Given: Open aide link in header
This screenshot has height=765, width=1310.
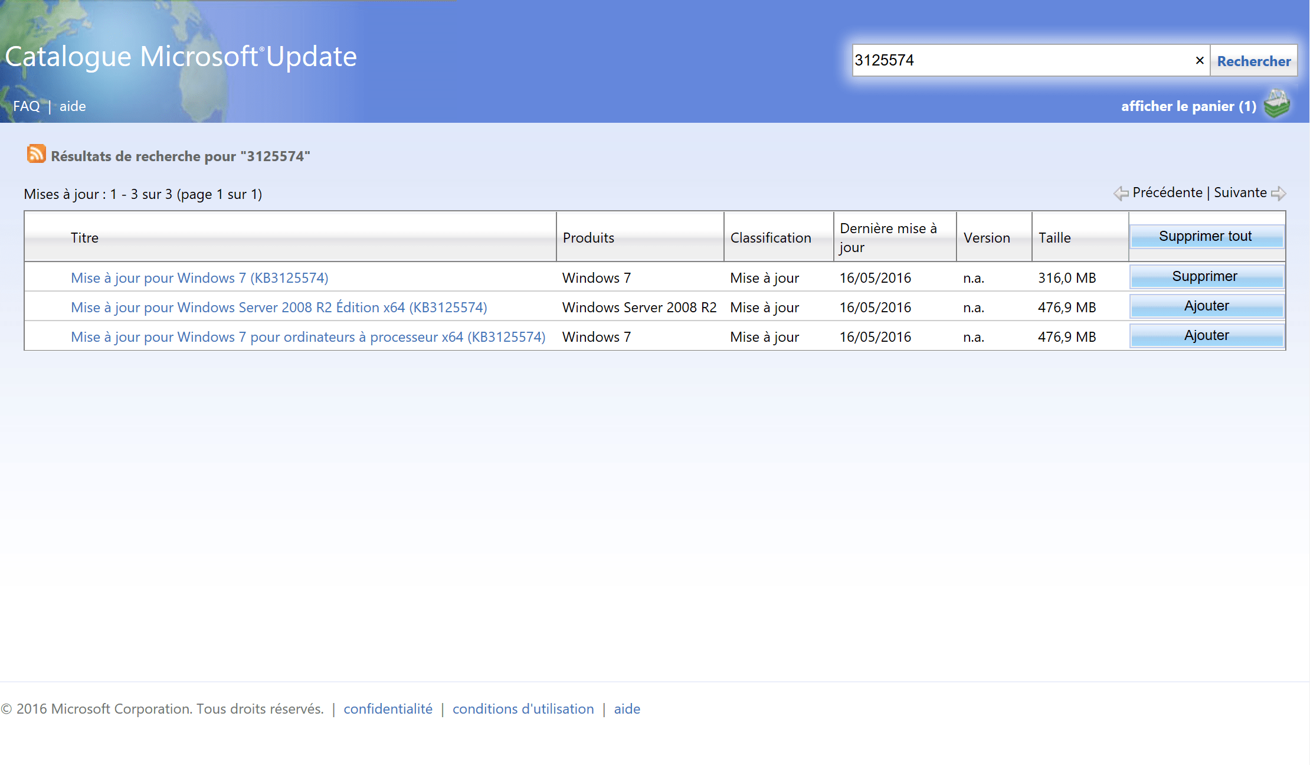Looking at the screenshot, I should click(x=73, y=106).
